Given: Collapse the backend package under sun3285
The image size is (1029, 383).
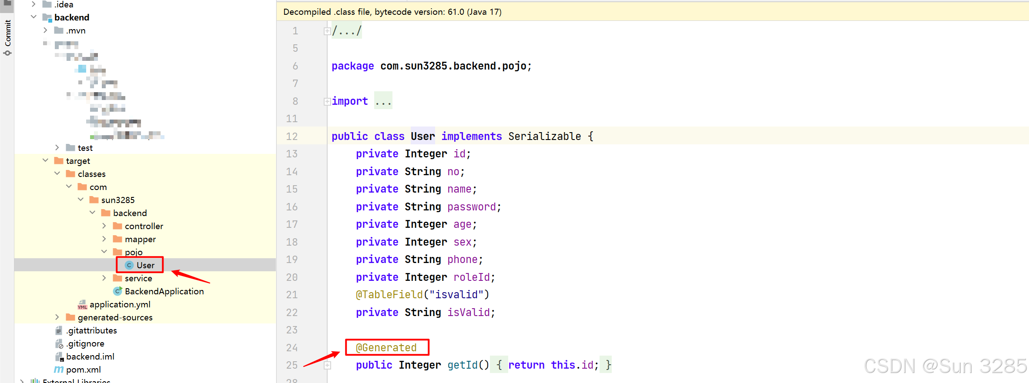Looking at the screenshot, I should point(92,213).
